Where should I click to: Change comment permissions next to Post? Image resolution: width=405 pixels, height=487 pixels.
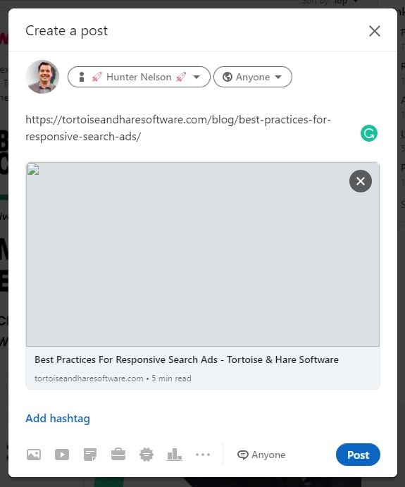(x=261, y=455)
